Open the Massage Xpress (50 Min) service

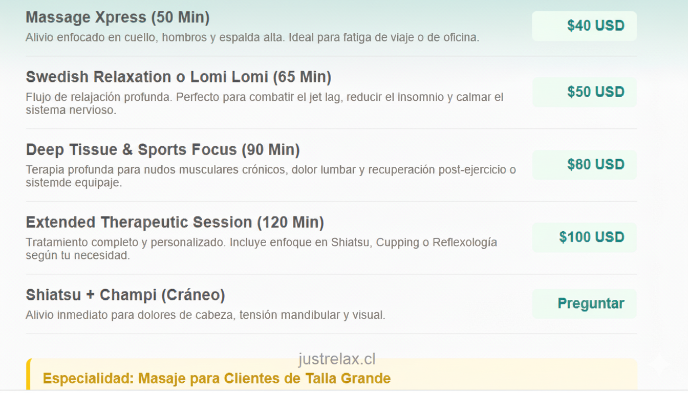point(118,17)
